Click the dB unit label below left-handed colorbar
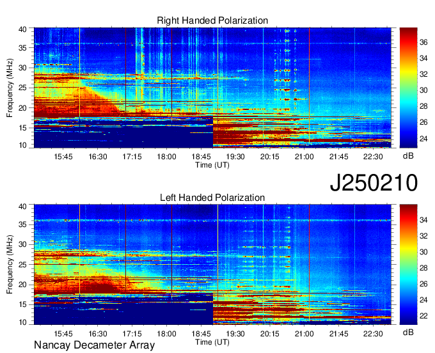The width and height of the screenshot is (435, 353). click(408, 333)
